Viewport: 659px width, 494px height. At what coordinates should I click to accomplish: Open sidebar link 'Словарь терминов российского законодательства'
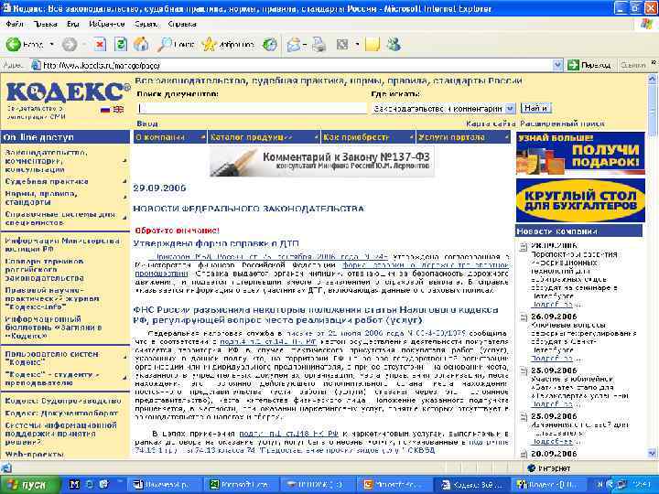[44, 270]
